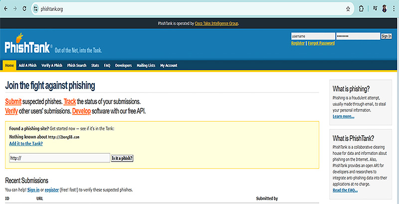Click the URL column header
The height and width of the screenshot is (204, 399).
[x=40, y=199]
